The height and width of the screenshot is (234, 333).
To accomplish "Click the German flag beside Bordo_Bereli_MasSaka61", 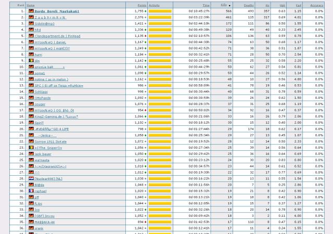I will [31, 11].
